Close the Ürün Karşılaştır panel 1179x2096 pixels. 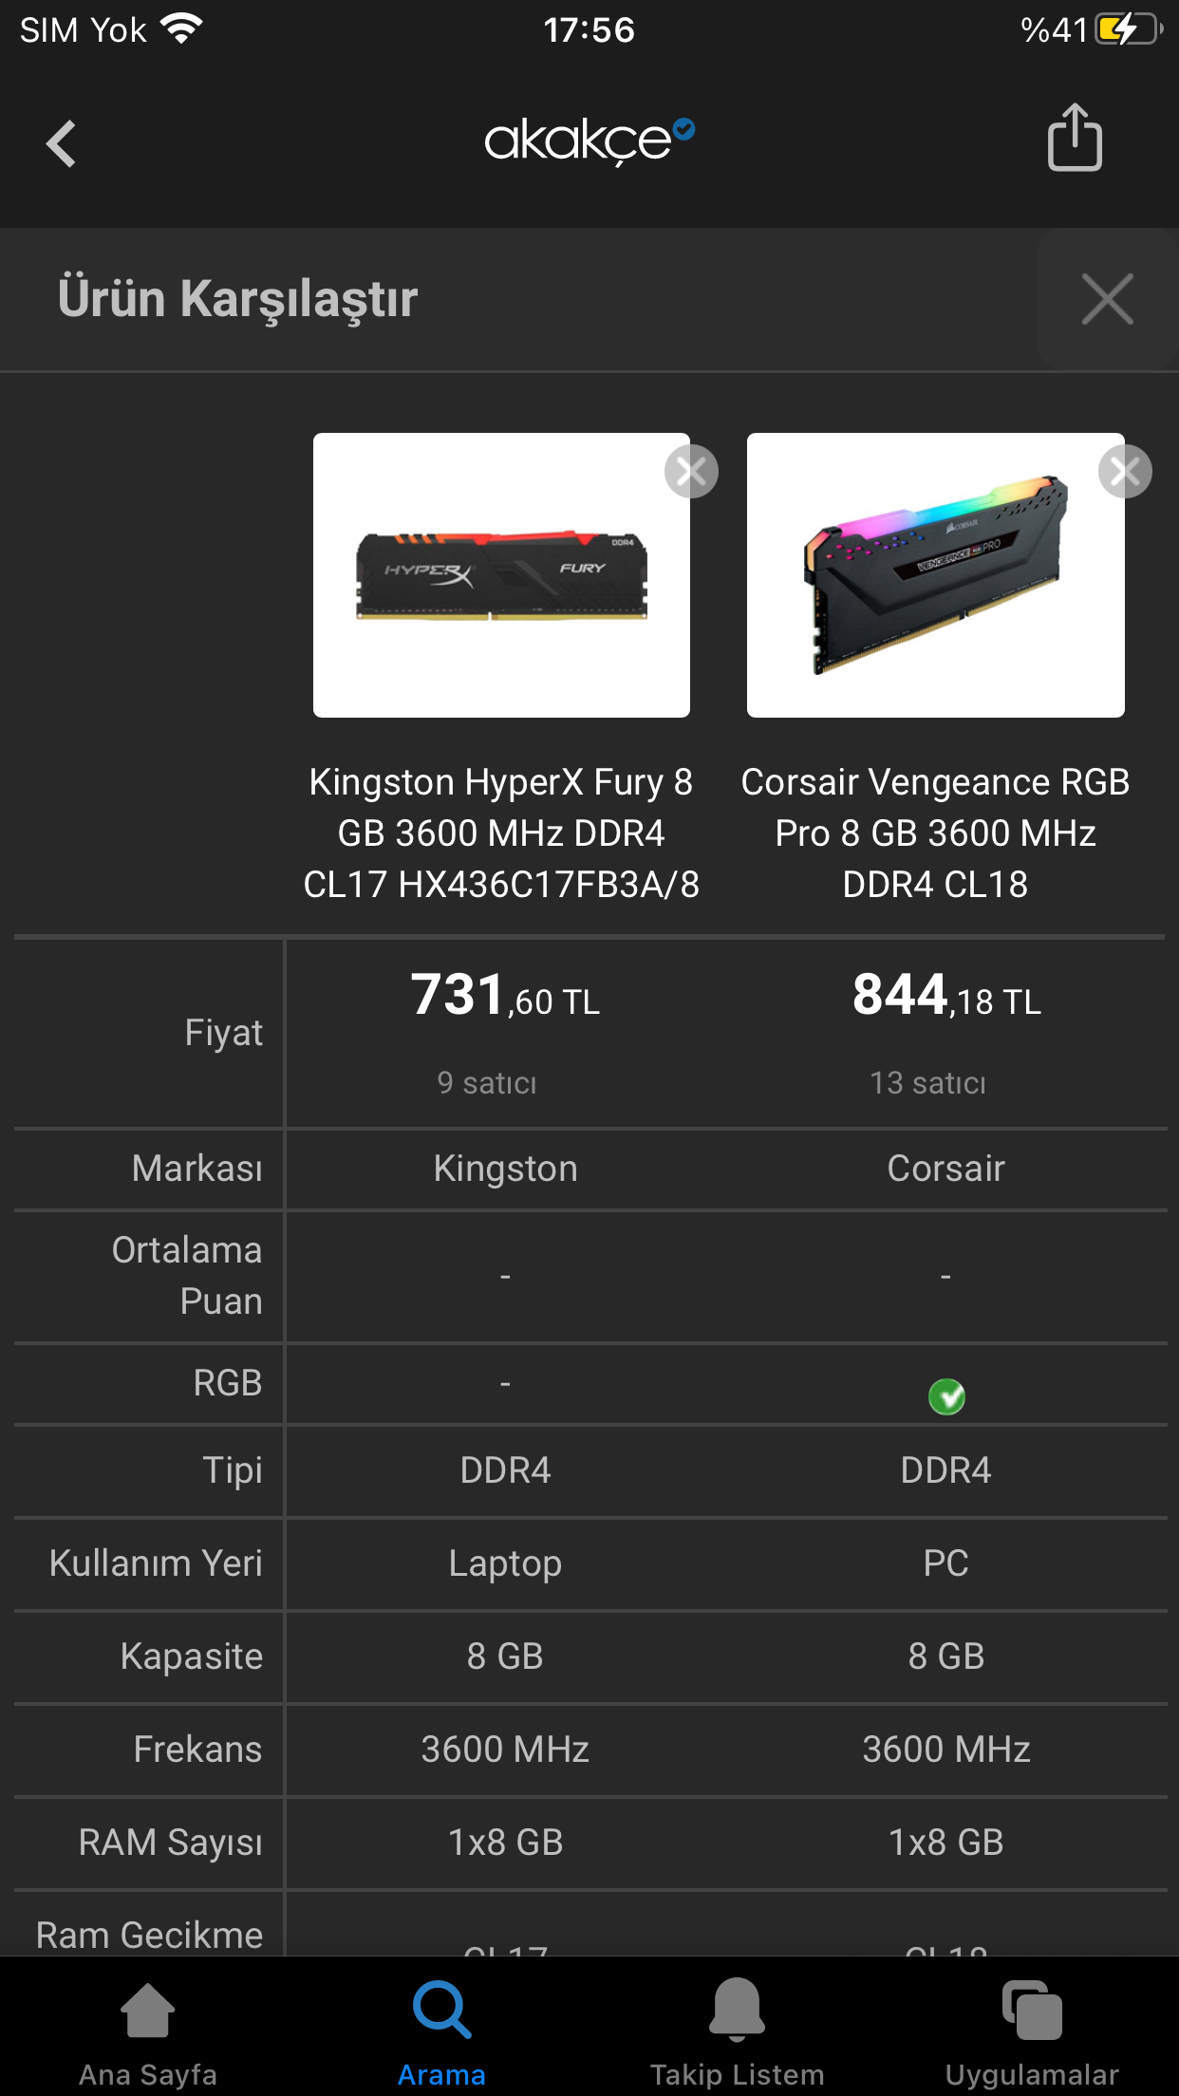[1107, 299]
